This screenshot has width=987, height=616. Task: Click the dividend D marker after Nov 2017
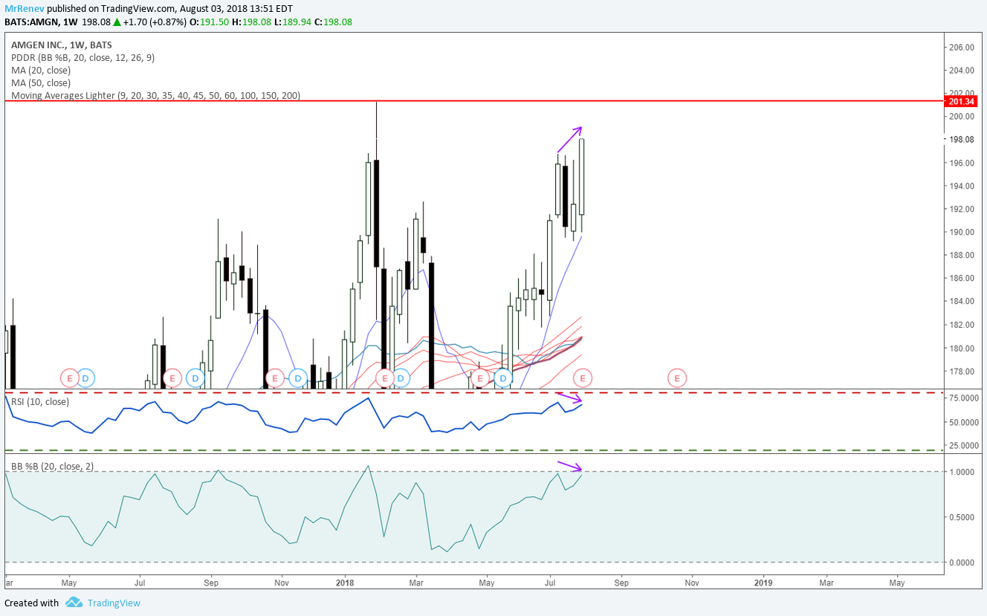298,378
